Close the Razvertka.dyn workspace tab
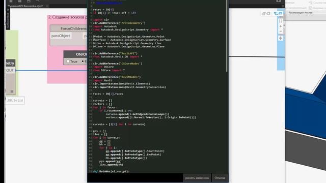The width and height of the screenshot is (326, 183). pos(47,6)
